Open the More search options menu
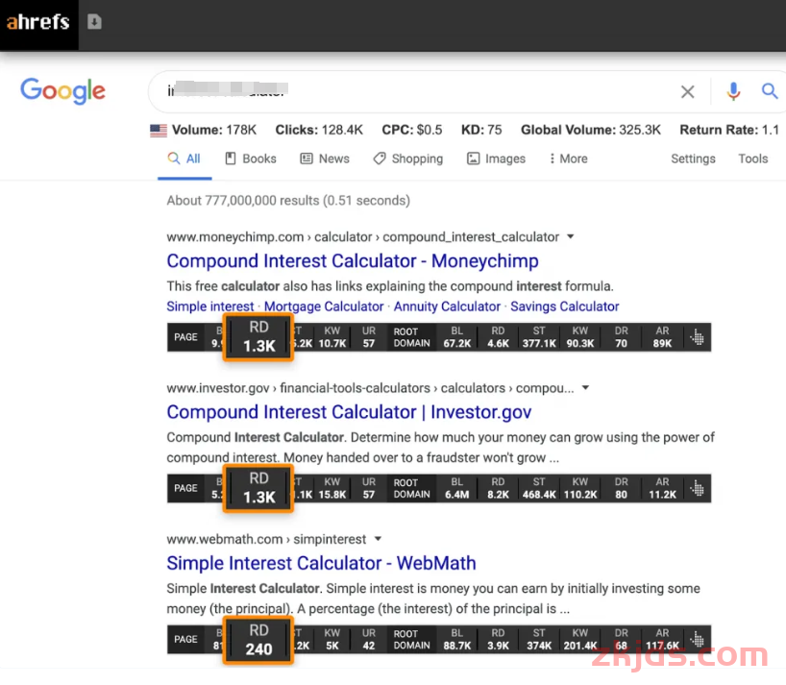The image size is (786, 685). coord(568,159)
